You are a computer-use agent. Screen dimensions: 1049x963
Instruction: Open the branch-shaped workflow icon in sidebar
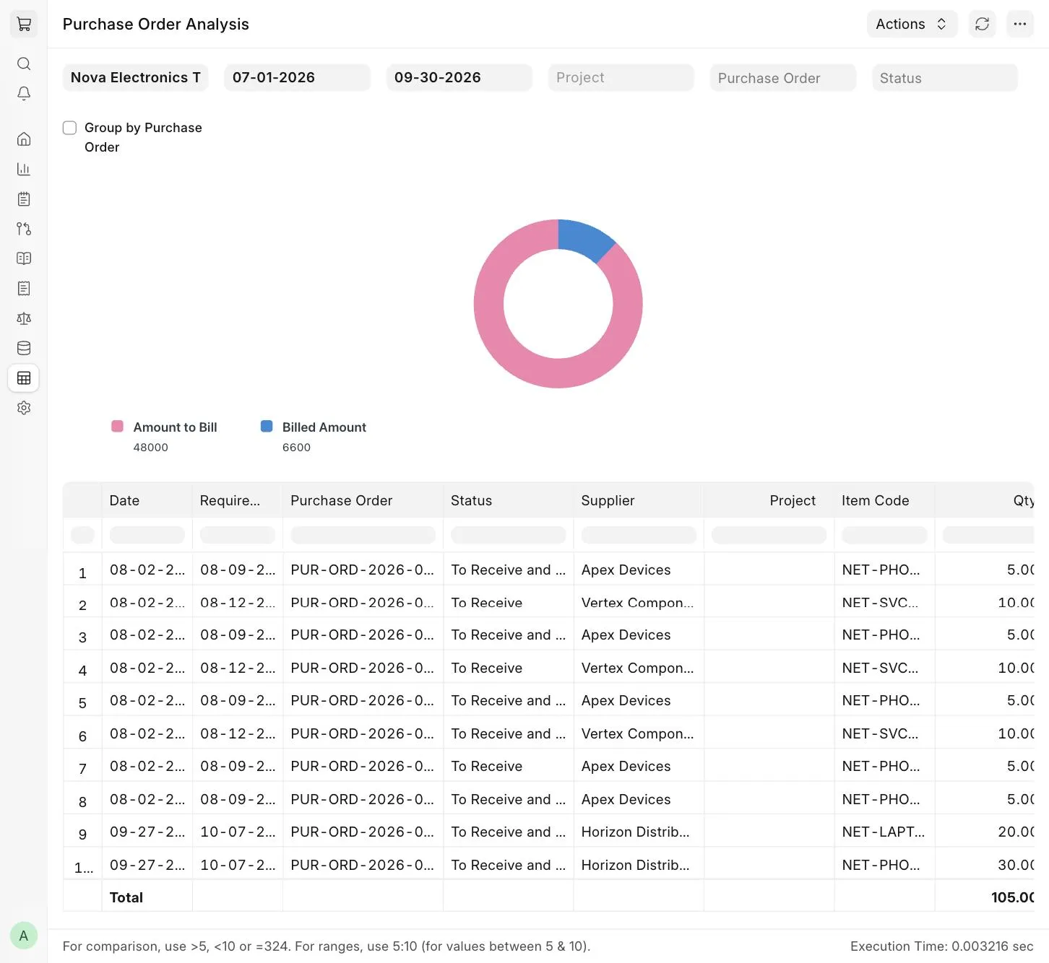click(24, 229)
